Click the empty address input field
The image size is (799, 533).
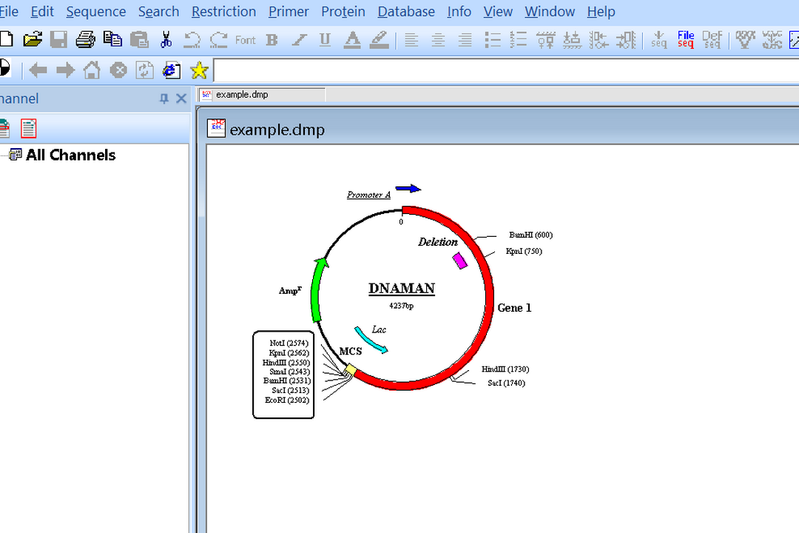pyautogui.click(x=503, y=70)
